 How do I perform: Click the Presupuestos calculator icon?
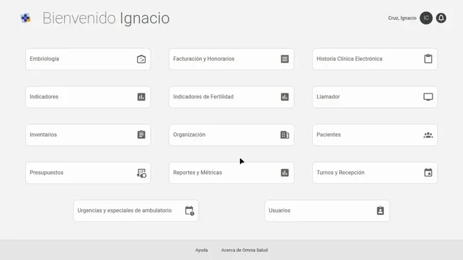pyautogui.click(x=142, y=173)
